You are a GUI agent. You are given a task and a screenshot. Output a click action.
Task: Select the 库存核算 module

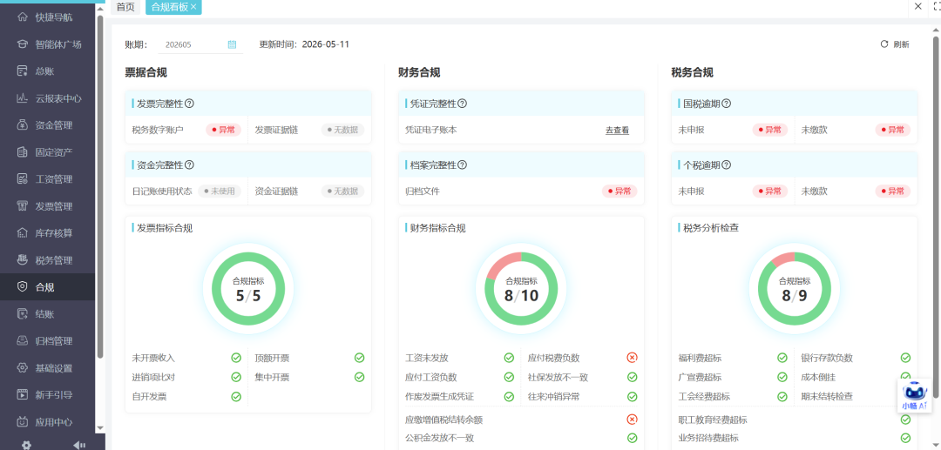48,233
